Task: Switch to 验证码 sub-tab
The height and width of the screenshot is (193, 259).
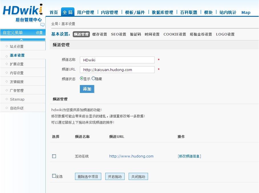Action: (x=135, y=34)
